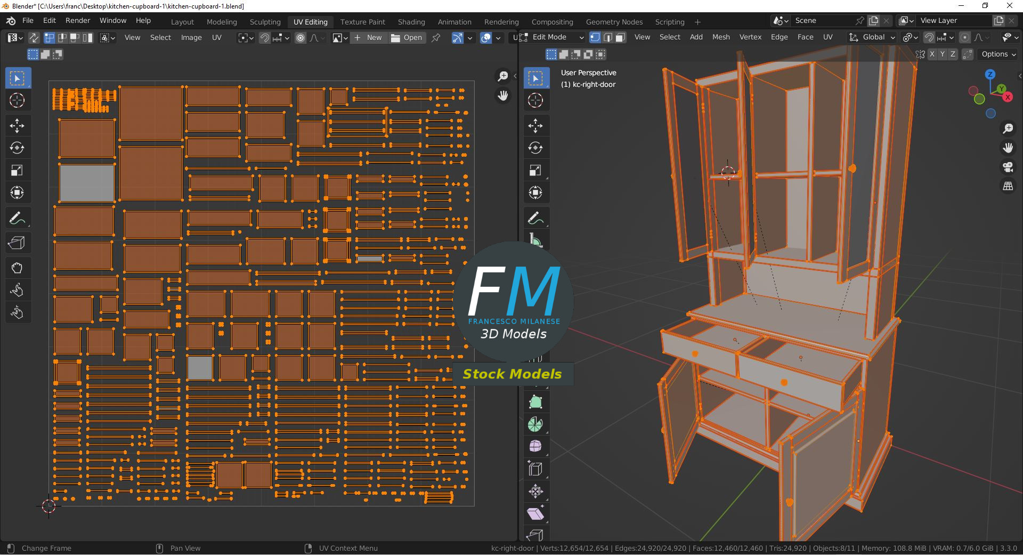Screen dimensions: 1023x555
Task: Enable face select mode in 3D viewport
Action: coord(620,37)
